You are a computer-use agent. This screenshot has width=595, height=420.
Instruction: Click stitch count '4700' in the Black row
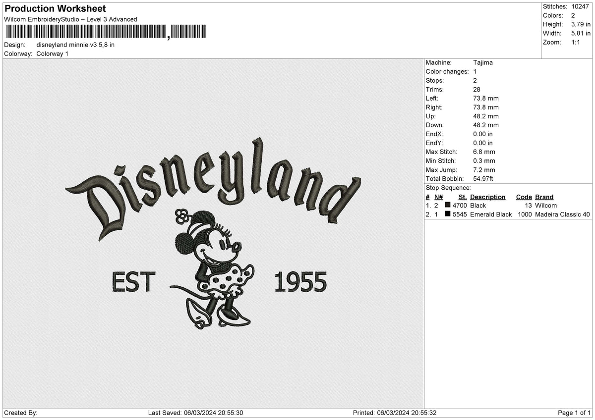[x=460, y=206]
